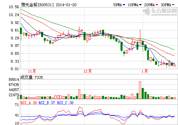Click the 89914 volume axis label
The image size is (178, 125).
point(14,79)
